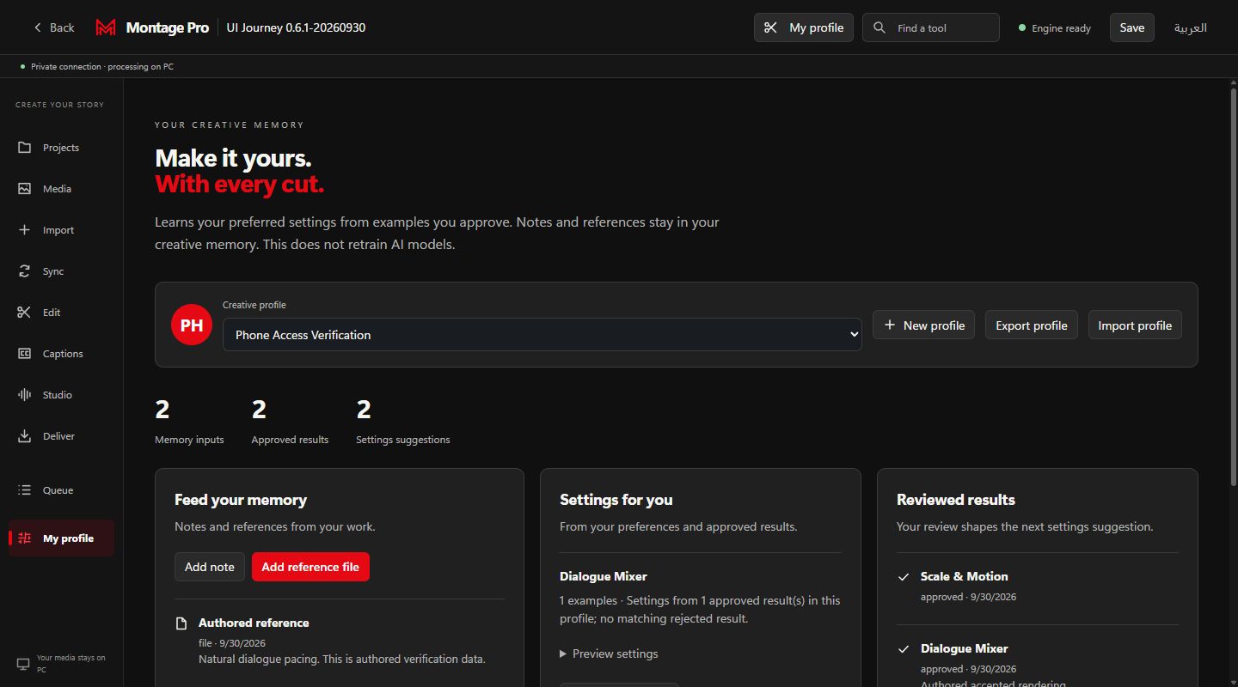
Task: Open My profile from the top bar
Action: 804,27
